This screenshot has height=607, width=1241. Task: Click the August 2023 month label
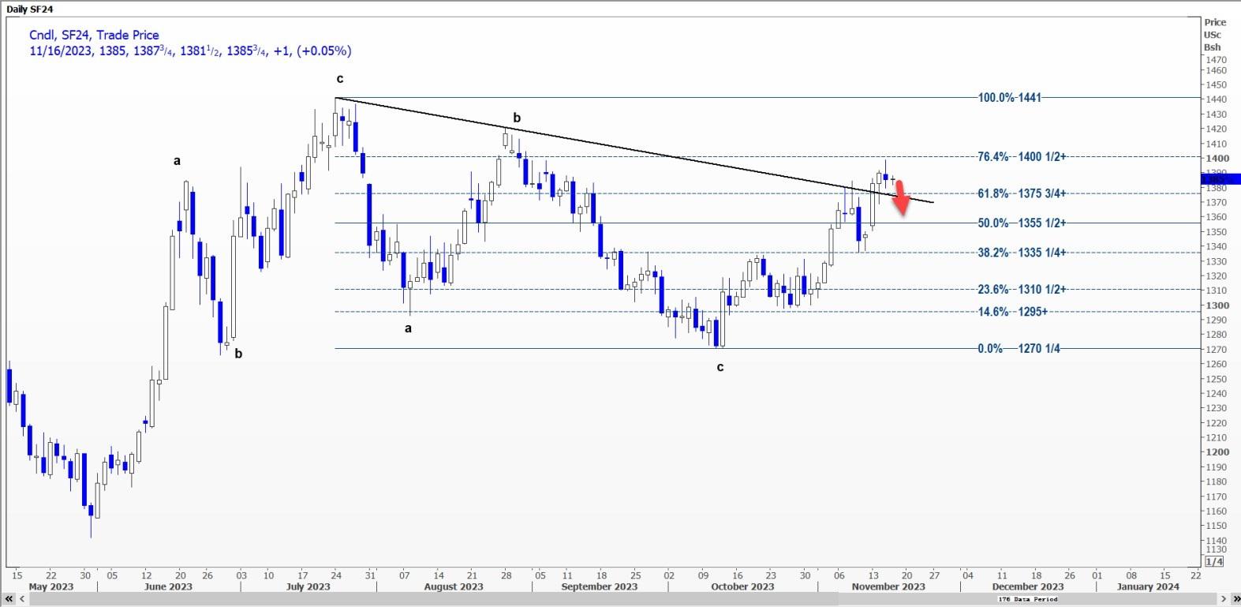[x=454, y=586]
